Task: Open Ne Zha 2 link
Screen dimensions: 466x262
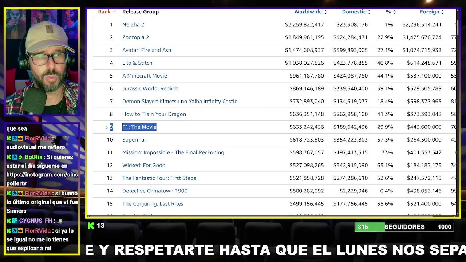Action: (133, 24)
